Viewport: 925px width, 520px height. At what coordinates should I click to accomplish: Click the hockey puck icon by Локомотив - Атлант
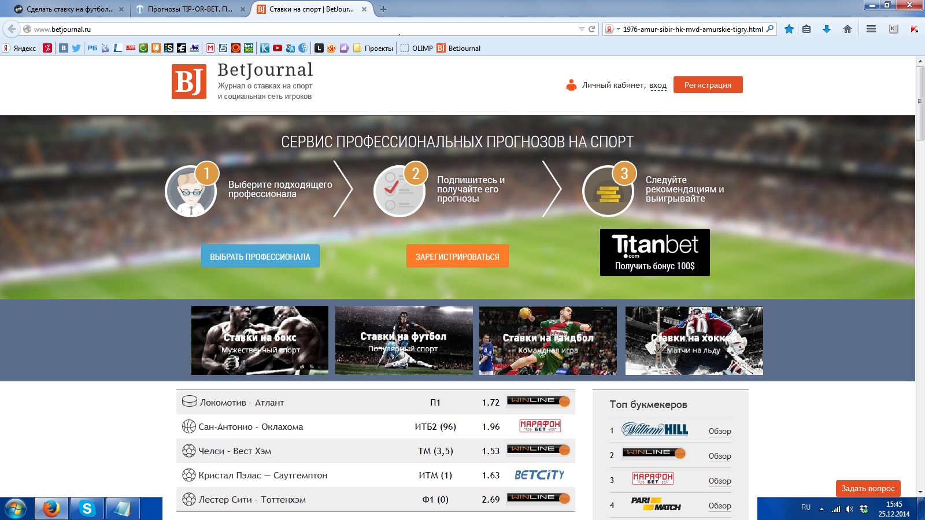(x=189, y=401)
